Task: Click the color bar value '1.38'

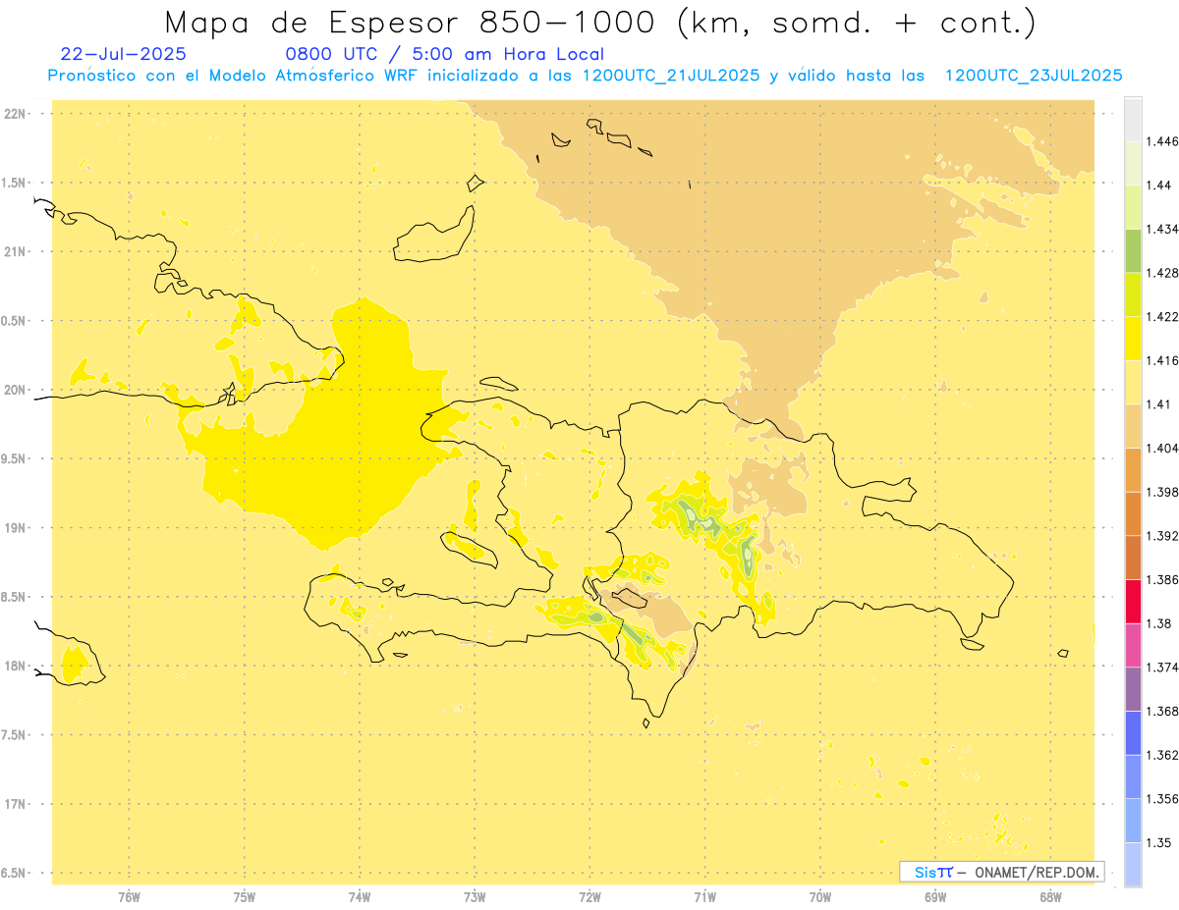Action: pyautogui.click(x=1160, y=623)
